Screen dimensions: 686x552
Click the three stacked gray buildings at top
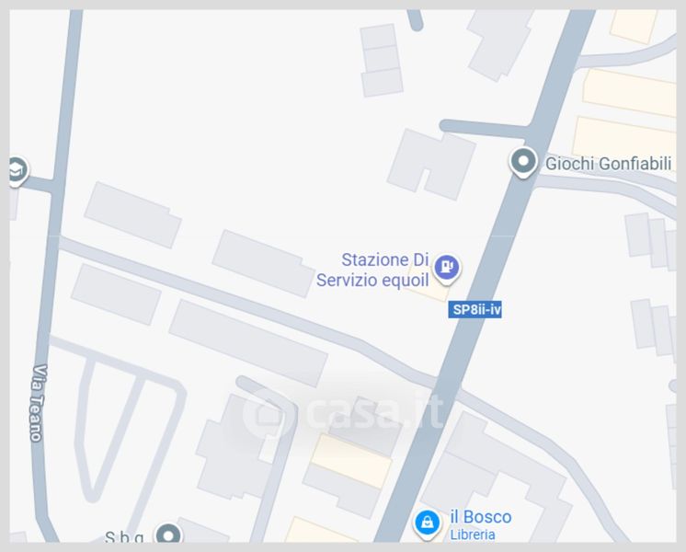381,60
